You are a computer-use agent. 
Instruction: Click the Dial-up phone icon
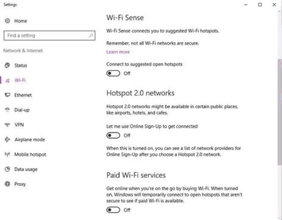(x=7, y=110)
